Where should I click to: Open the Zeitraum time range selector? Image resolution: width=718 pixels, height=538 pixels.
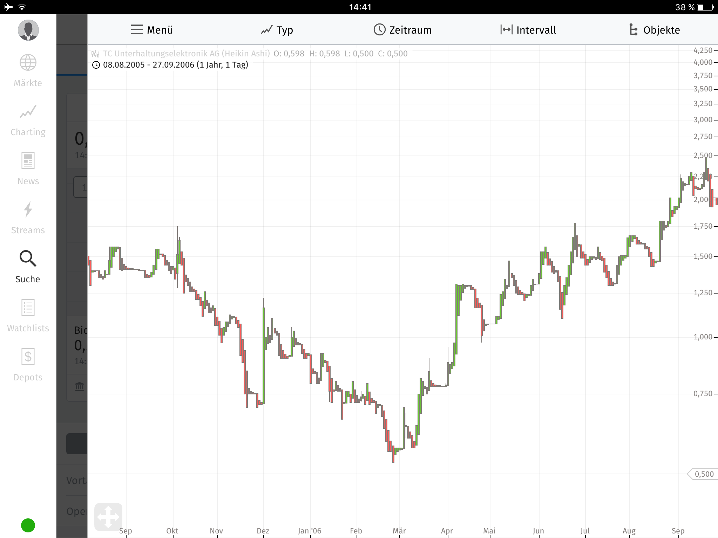[x=402, y=30]
